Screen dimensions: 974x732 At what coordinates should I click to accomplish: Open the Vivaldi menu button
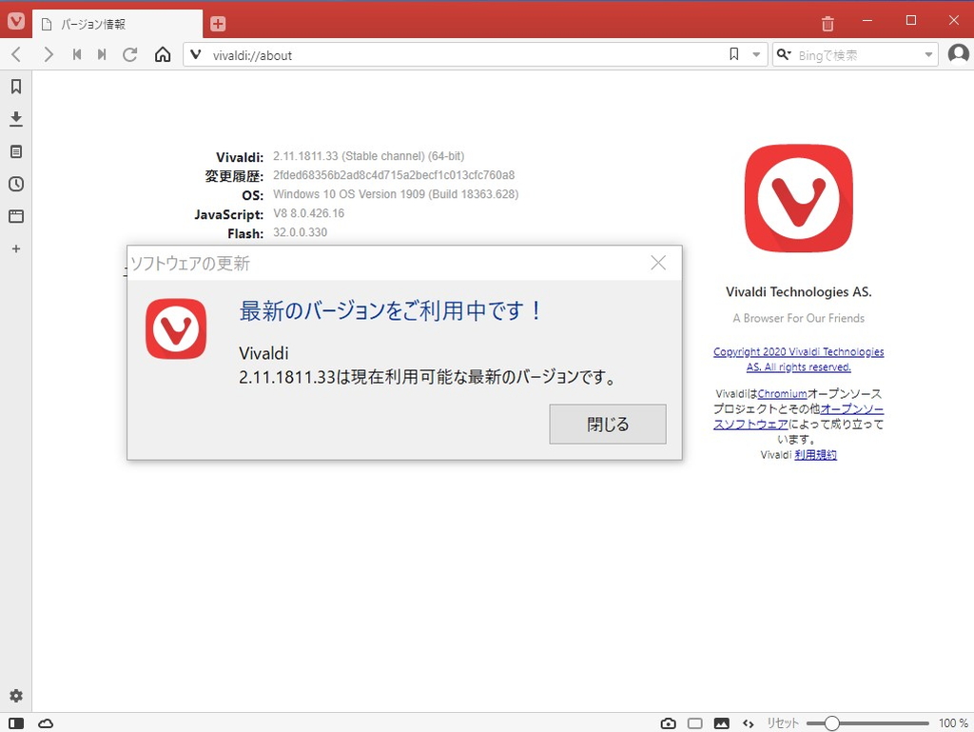(x=14, y=20)
